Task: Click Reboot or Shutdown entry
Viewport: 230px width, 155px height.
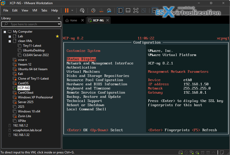Action: [x=85, y=105]
